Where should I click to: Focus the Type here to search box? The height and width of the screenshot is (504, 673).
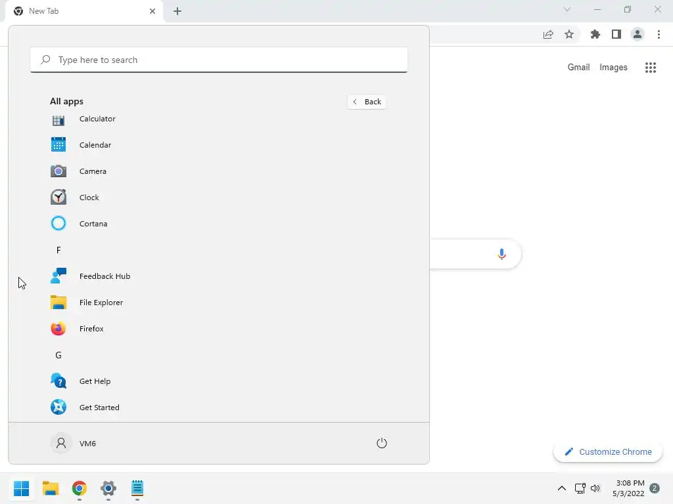point(219,60)
